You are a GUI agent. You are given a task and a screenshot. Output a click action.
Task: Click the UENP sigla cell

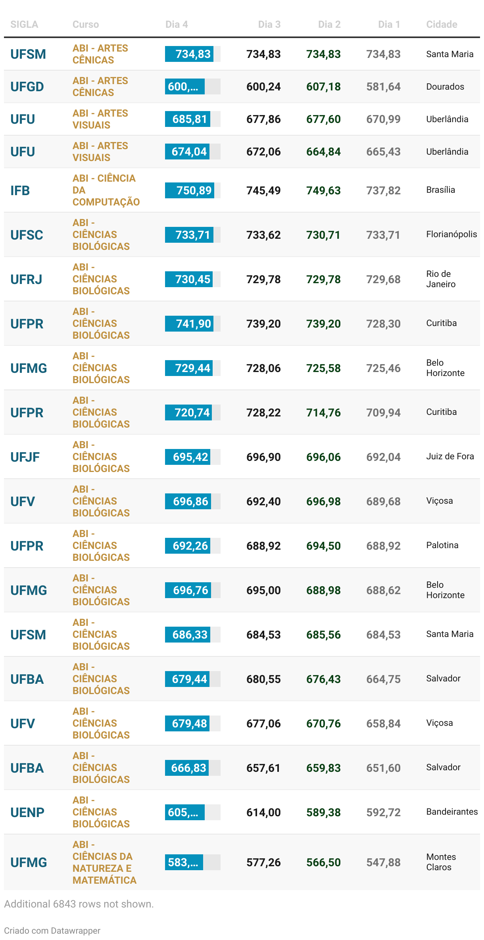click(x=27, y=812)
